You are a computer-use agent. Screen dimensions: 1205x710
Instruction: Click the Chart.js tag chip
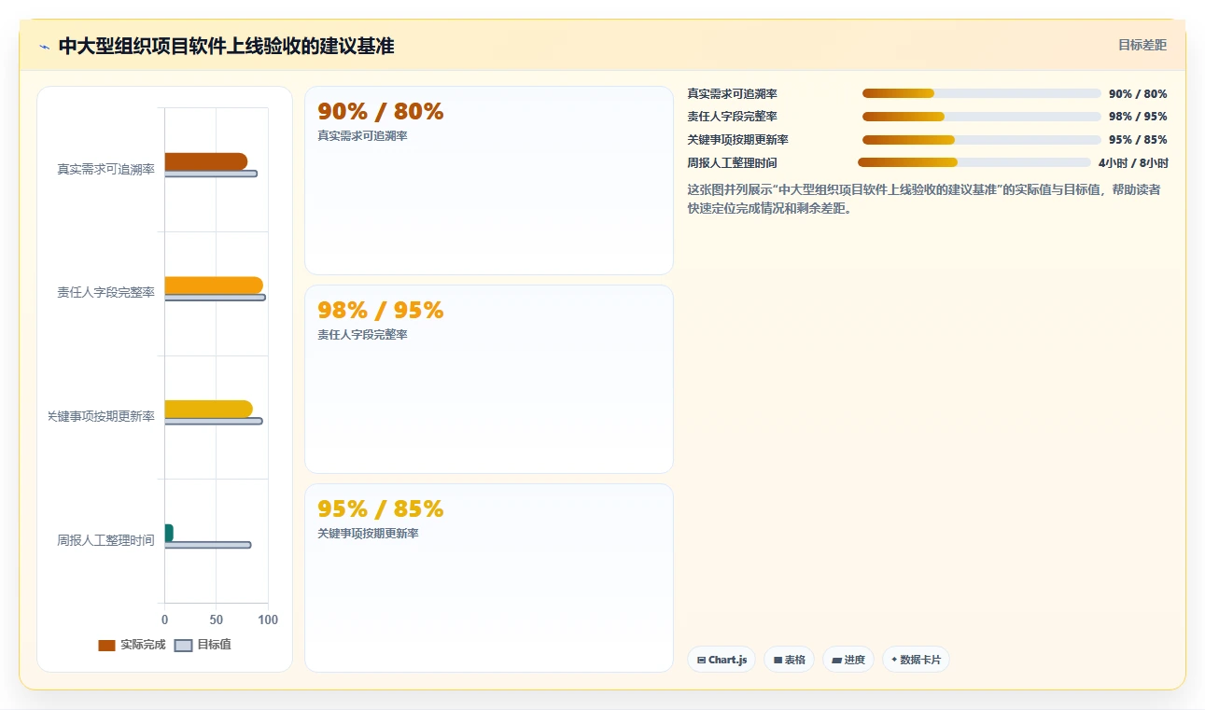point(722,660)
